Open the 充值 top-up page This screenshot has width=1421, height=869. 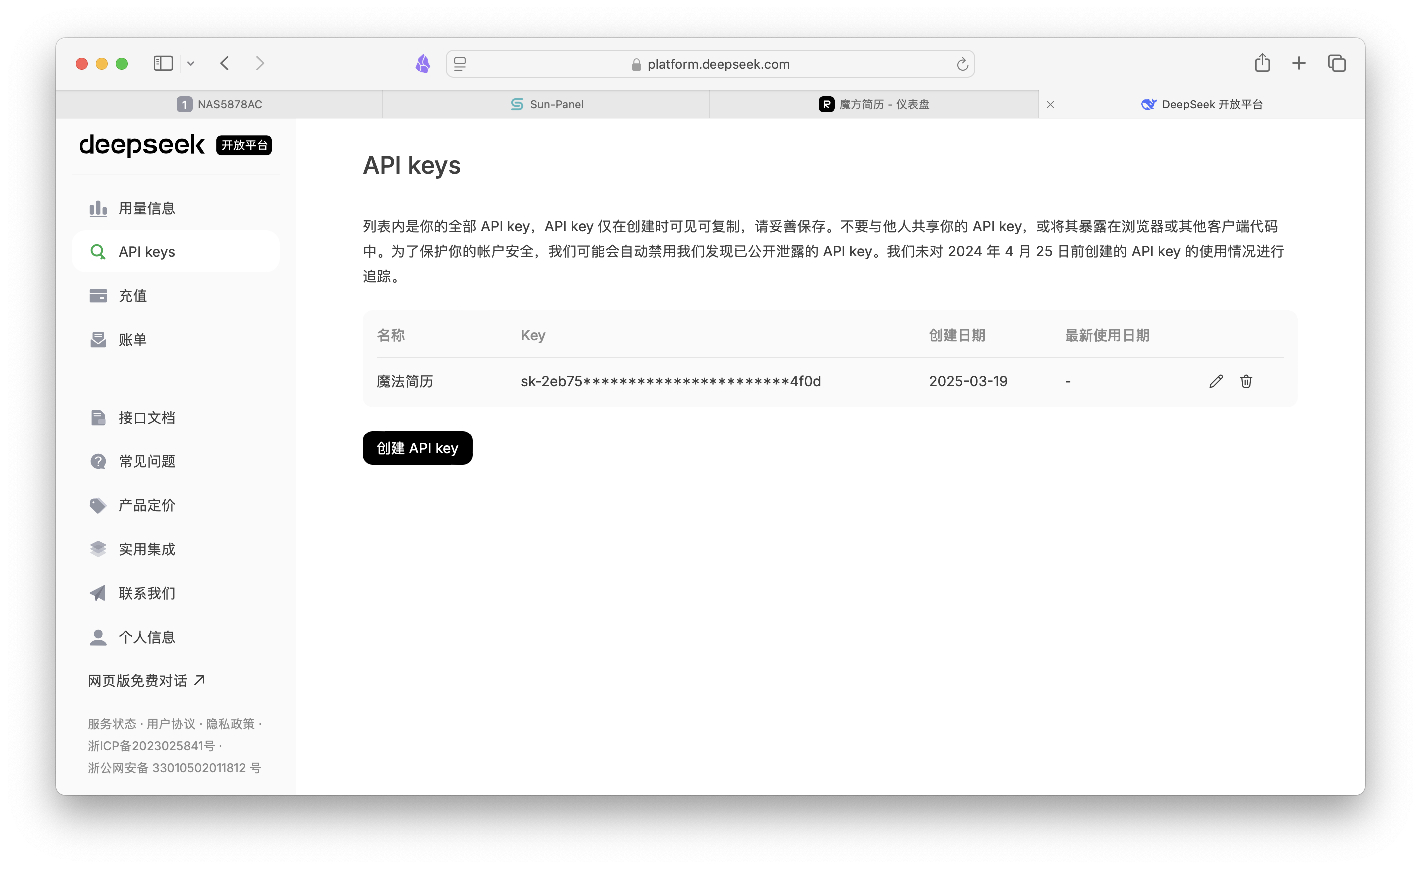tap(175, 296)
